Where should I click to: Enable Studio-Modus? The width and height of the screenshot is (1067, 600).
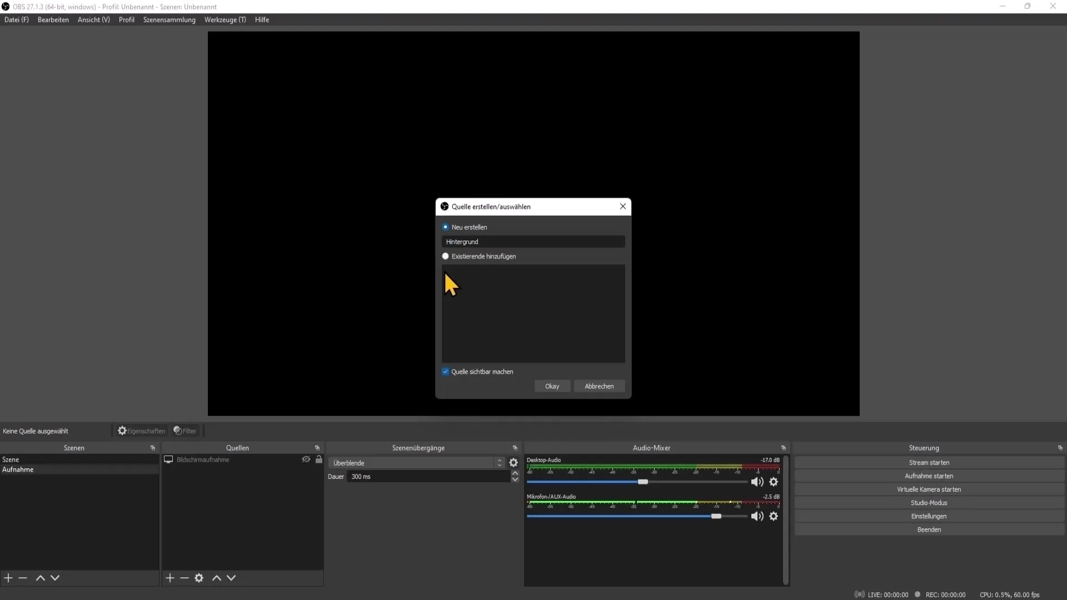coord(929,503)
